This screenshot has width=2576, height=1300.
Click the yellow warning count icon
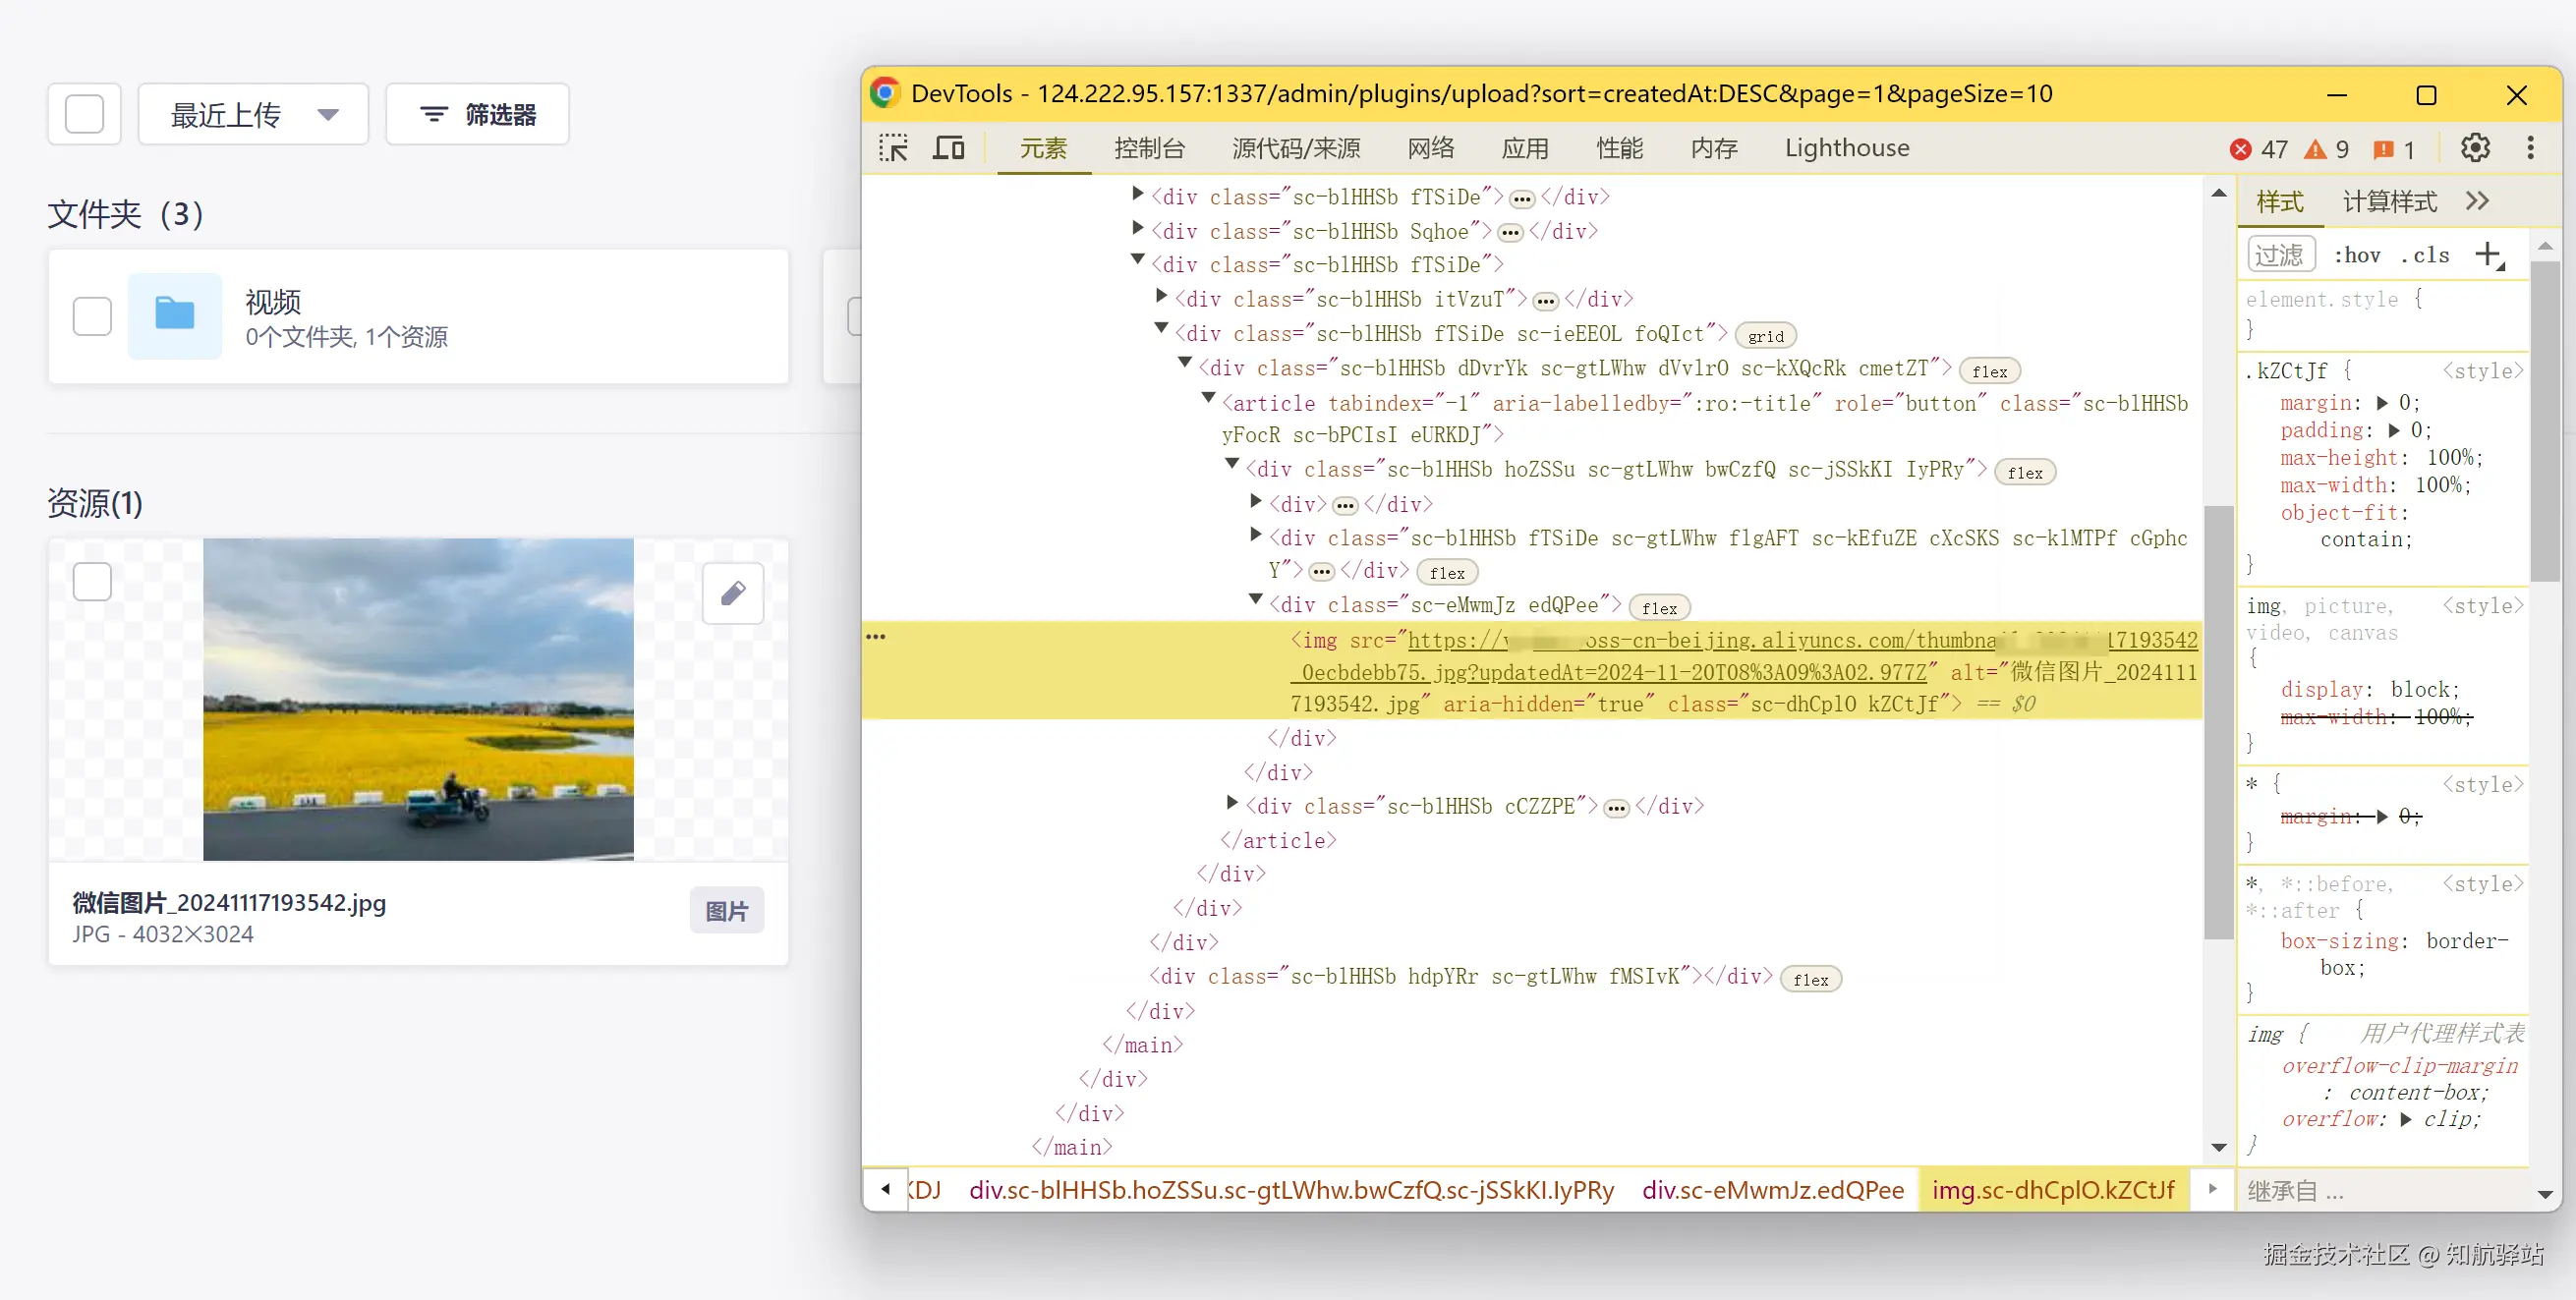point(2314,149)
